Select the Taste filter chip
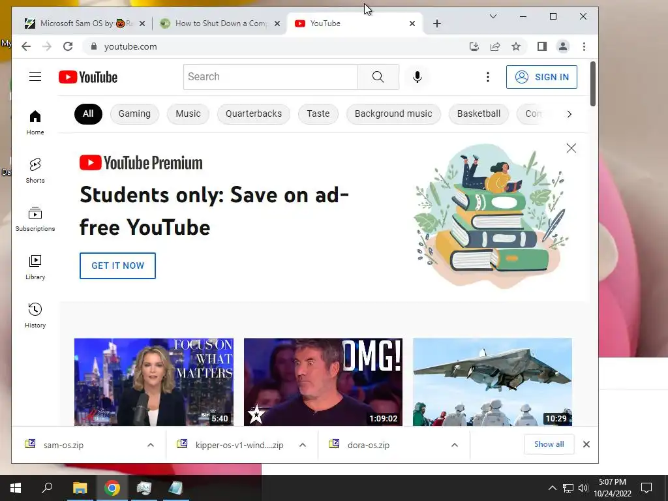Viewport: 668px width, 501px height. (318, 114)
